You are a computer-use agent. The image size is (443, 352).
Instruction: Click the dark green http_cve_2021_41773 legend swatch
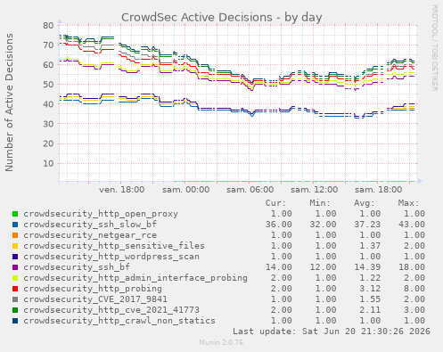pos(15,310)
